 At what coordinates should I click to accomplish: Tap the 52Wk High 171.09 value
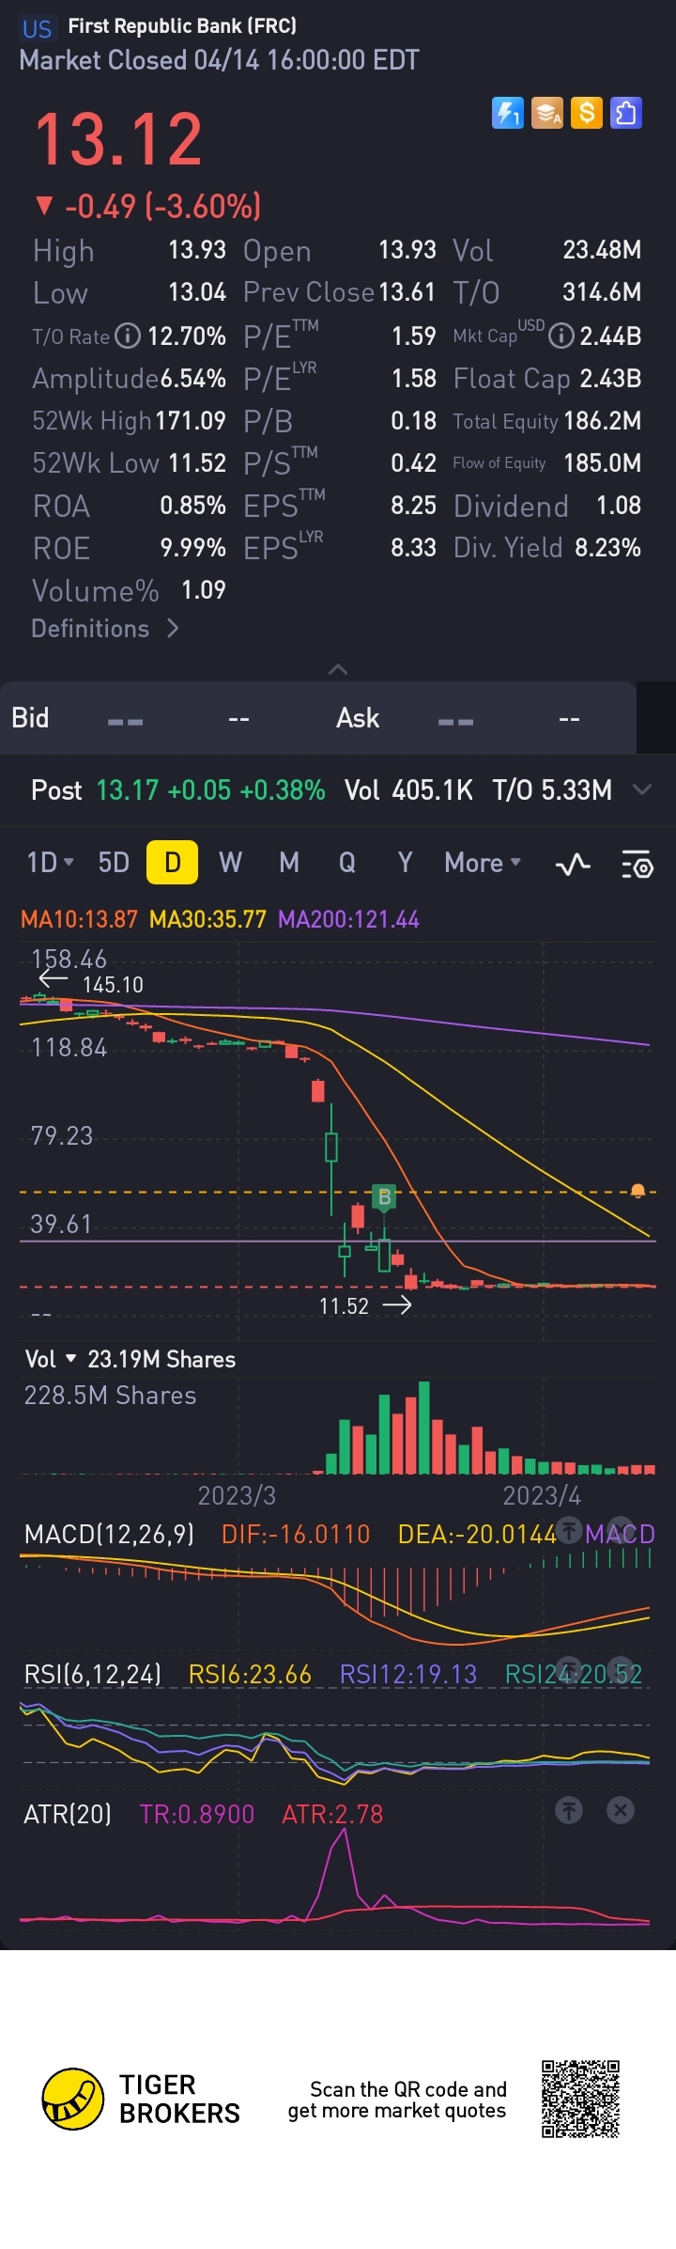[191, 421]
